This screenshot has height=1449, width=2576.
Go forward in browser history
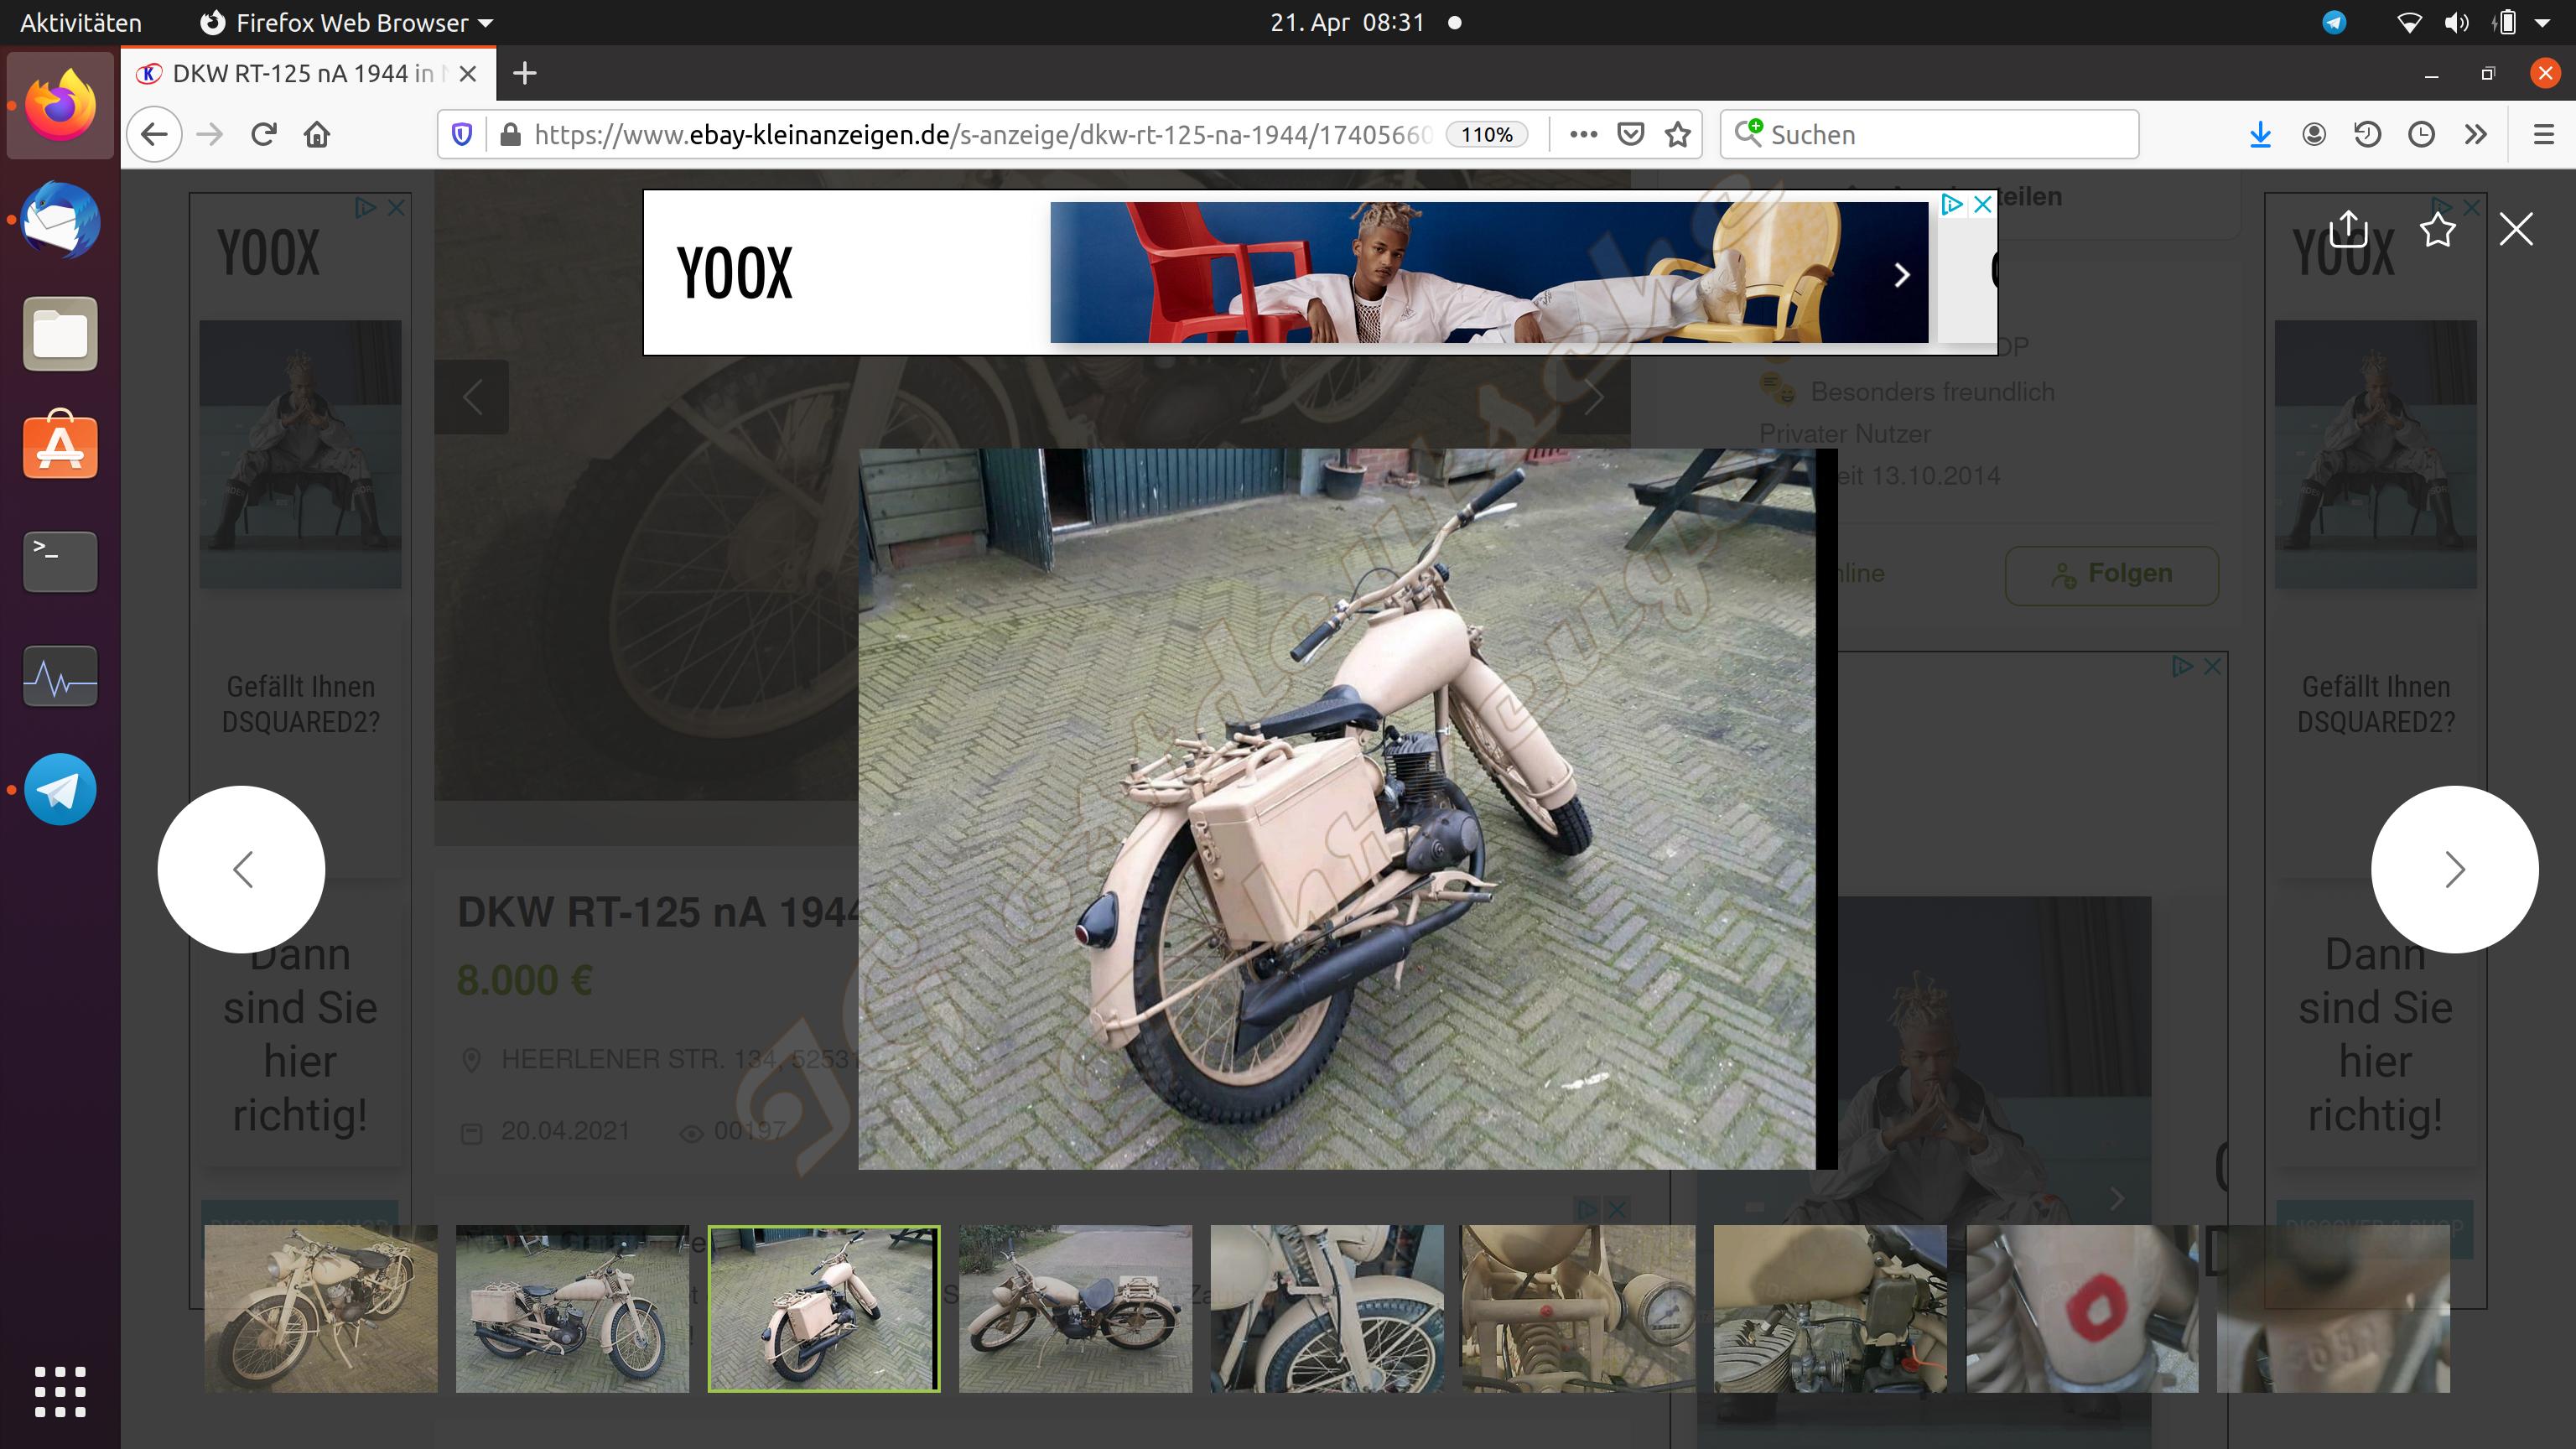coord(209,134)
